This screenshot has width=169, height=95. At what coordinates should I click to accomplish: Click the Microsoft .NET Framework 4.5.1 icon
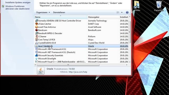tap(36, 49)
